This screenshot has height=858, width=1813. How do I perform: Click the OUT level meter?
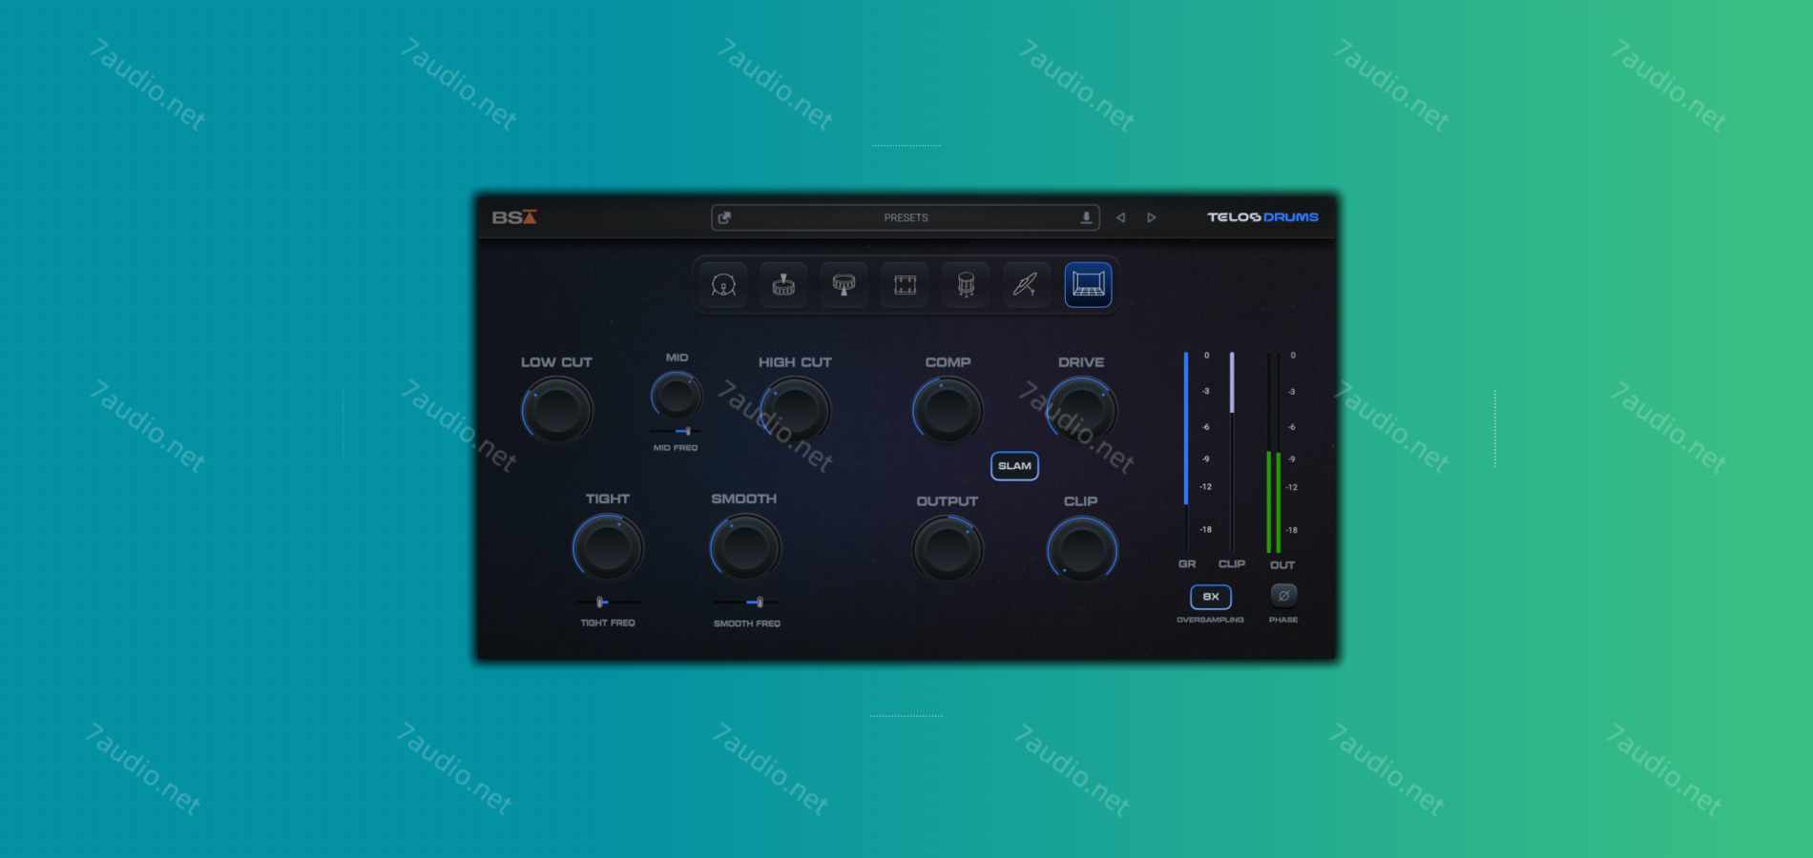(1274, 453)
